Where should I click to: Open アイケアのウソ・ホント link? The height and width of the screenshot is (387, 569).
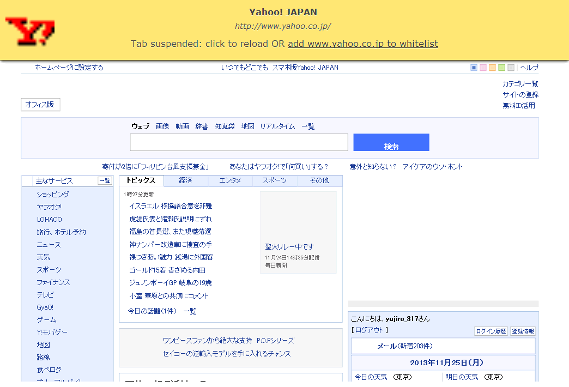click(433, 167)
